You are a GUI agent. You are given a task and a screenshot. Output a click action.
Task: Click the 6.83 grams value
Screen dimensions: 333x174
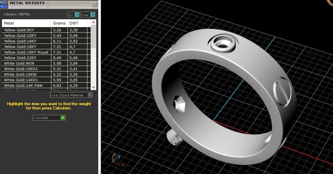(x=57, y=86)
